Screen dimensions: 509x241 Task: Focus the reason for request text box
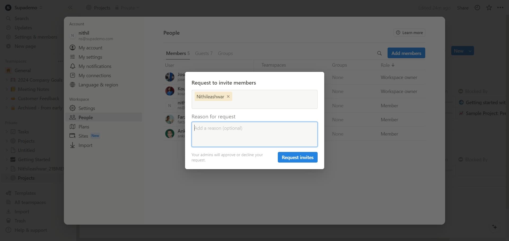tap(254, 134)
